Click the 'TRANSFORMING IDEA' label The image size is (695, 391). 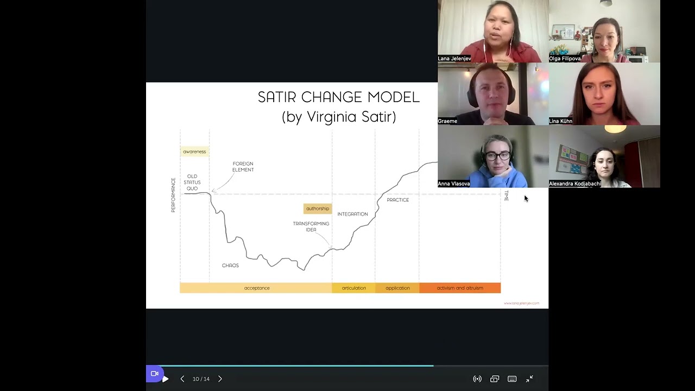pyautogui.click(x=311, y=226)
